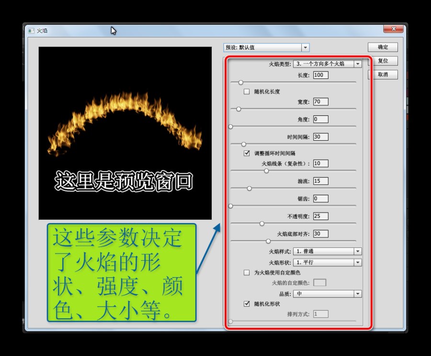Click the flame preview window
431x356 pixels.
125,133
